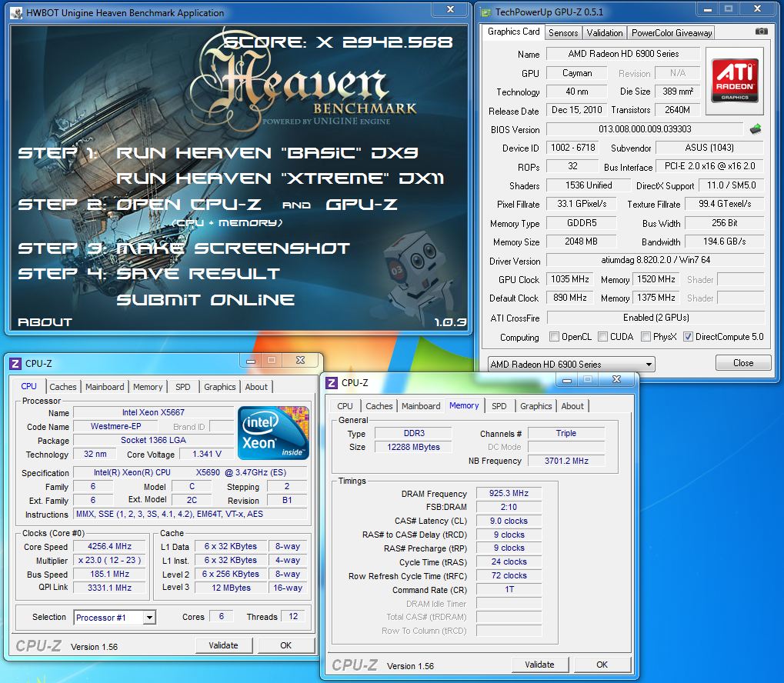Open Mainboard tab in Memory CPU-Z window
The width and height of the screenshot is (784, 683).
click(x=421, y=407)
